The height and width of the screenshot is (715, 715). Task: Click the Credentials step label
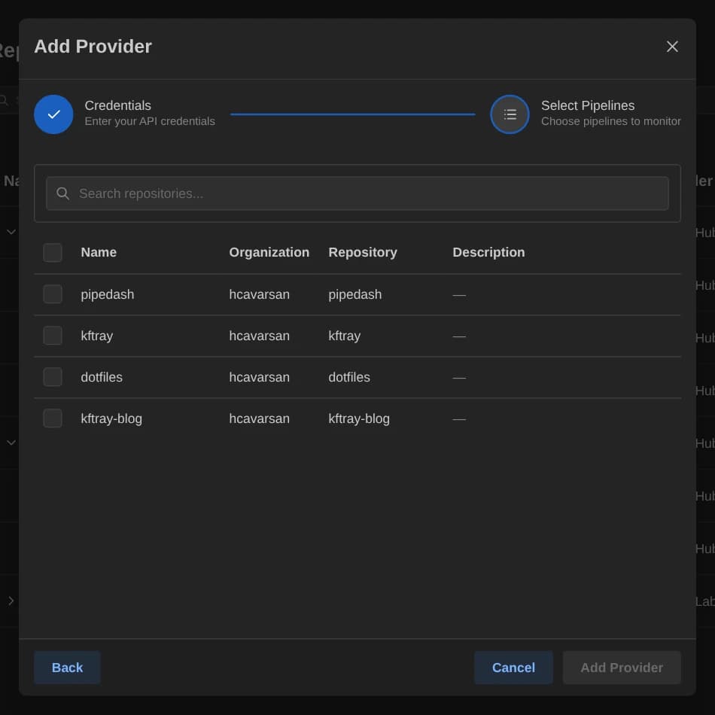click(x=117, y=105)
